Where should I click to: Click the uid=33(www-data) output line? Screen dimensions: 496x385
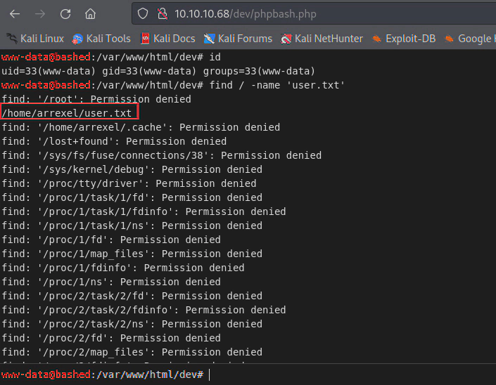coord(158,71)
